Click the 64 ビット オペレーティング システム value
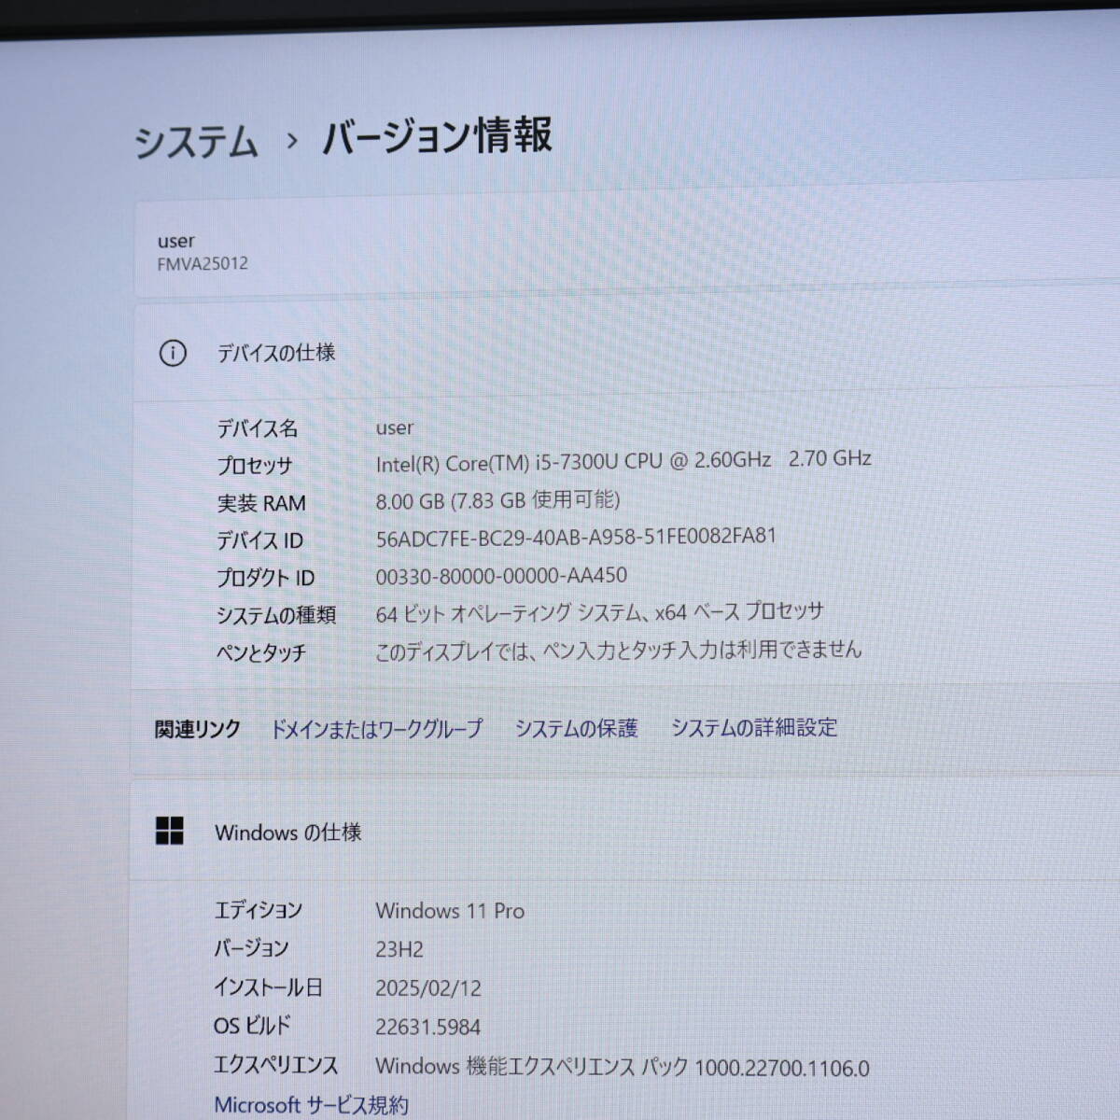Screen dimensions: 1120x1120 coord(599,613)
